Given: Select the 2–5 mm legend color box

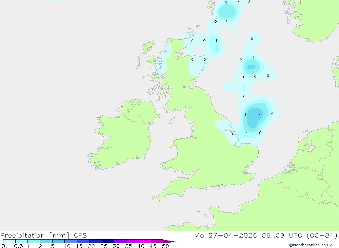Looking at the screenshot, I should (46, 241).
